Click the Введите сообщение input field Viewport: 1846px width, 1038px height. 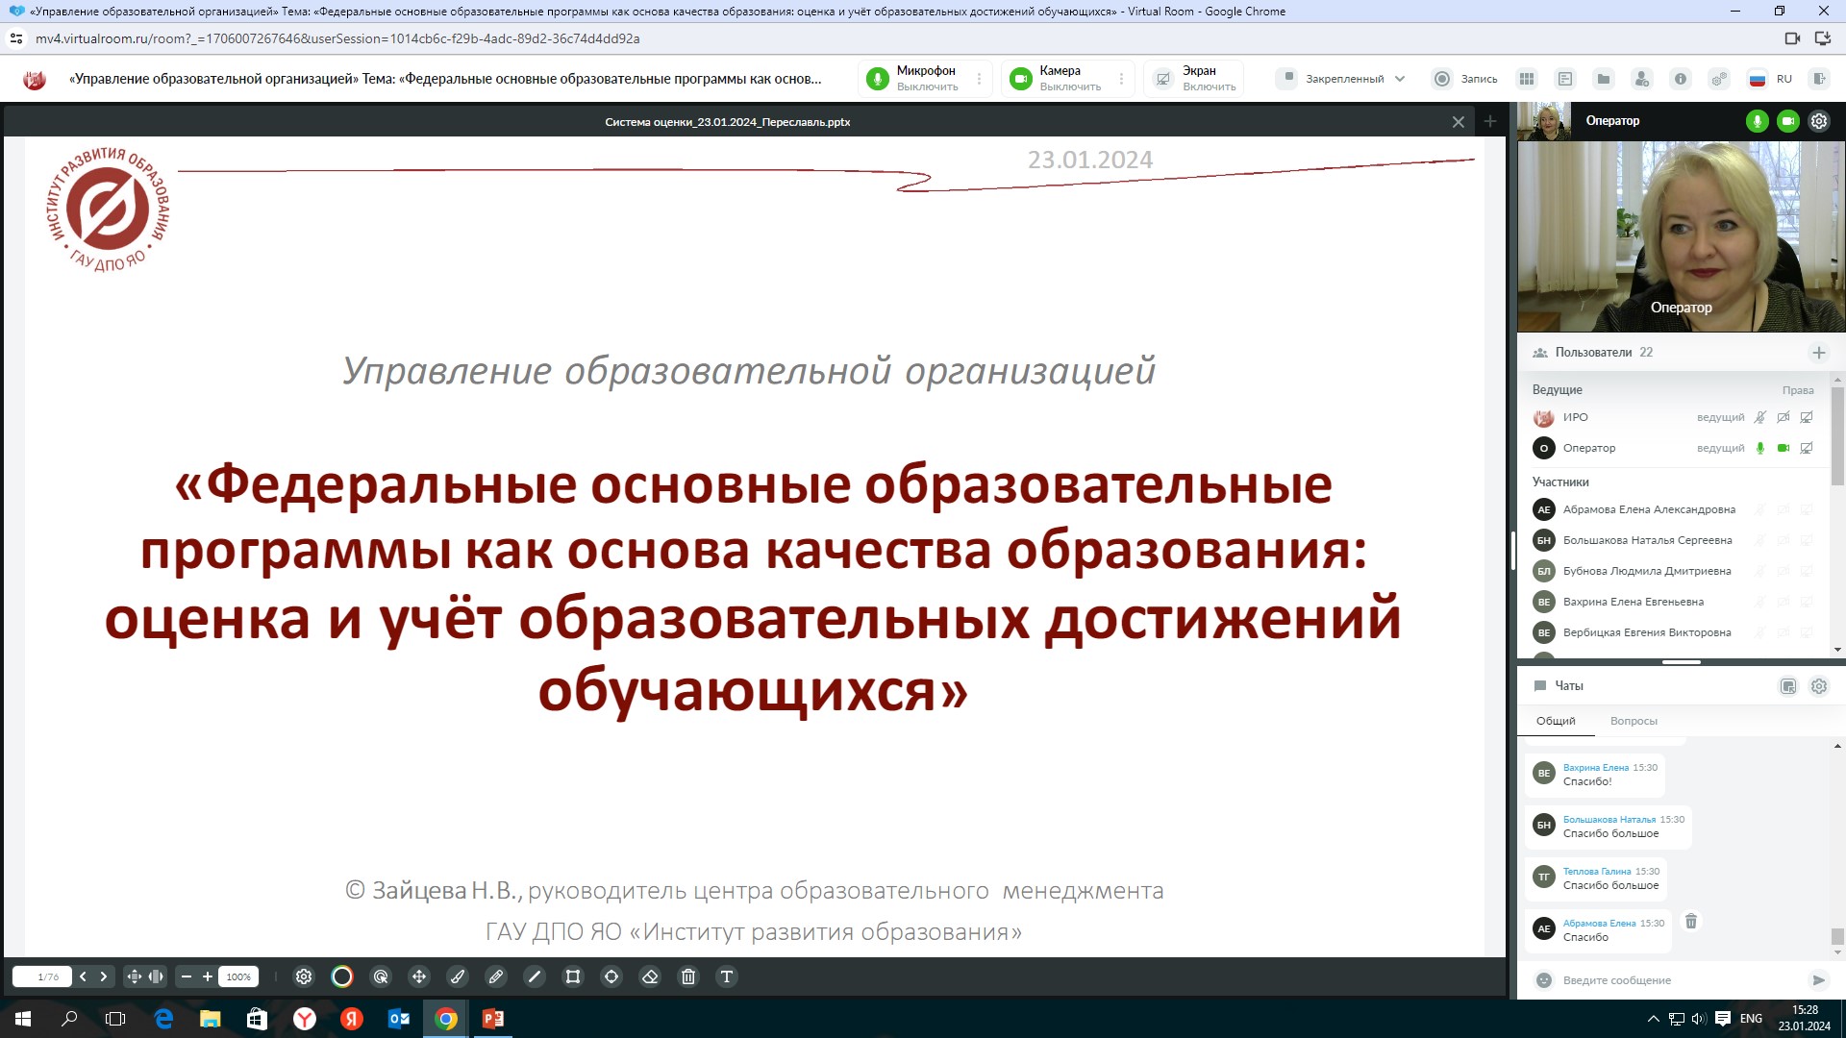[x=1680, y=980]
